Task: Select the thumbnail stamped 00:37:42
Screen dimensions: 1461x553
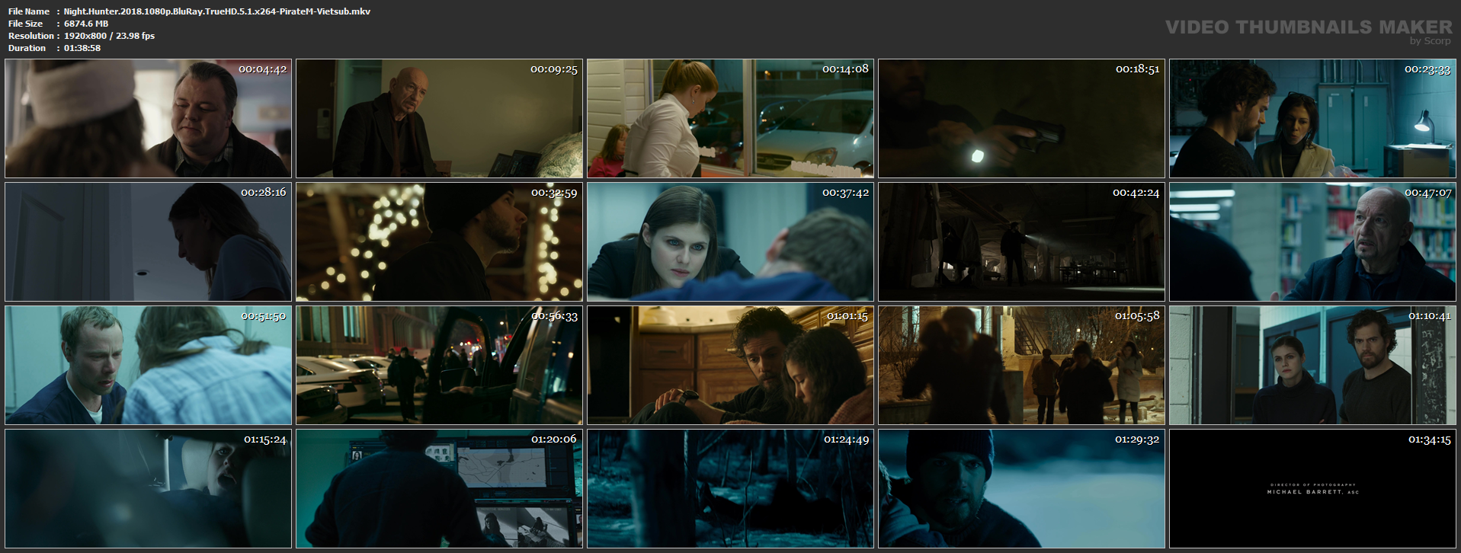Action: pyautogui.click(x=730, y=241)
